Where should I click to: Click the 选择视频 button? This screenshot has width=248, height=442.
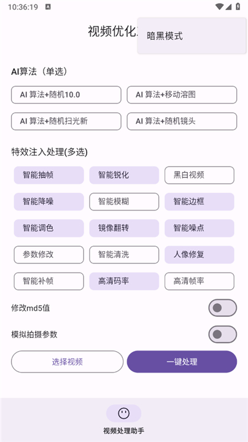click(67, 362)
